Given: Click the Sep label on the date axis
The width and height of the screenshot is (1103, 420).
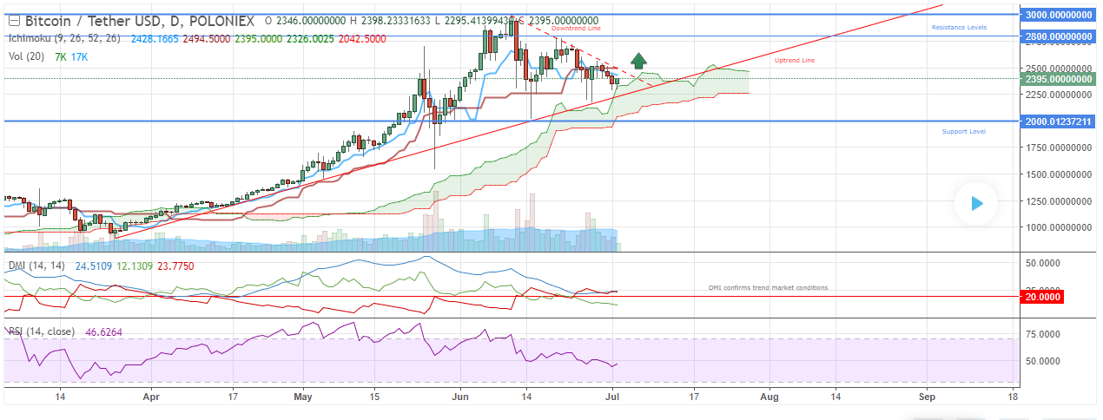Looking at the screenshot, I should coord(926,396).
